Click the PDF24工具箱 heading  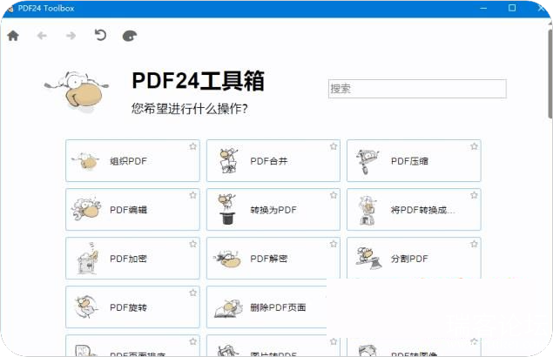(198, 81)
